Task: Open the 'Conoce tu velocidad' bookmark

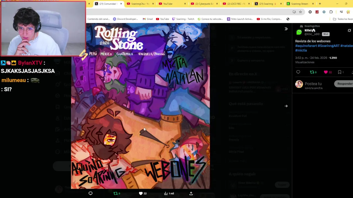Action: [x=210, y=19]
